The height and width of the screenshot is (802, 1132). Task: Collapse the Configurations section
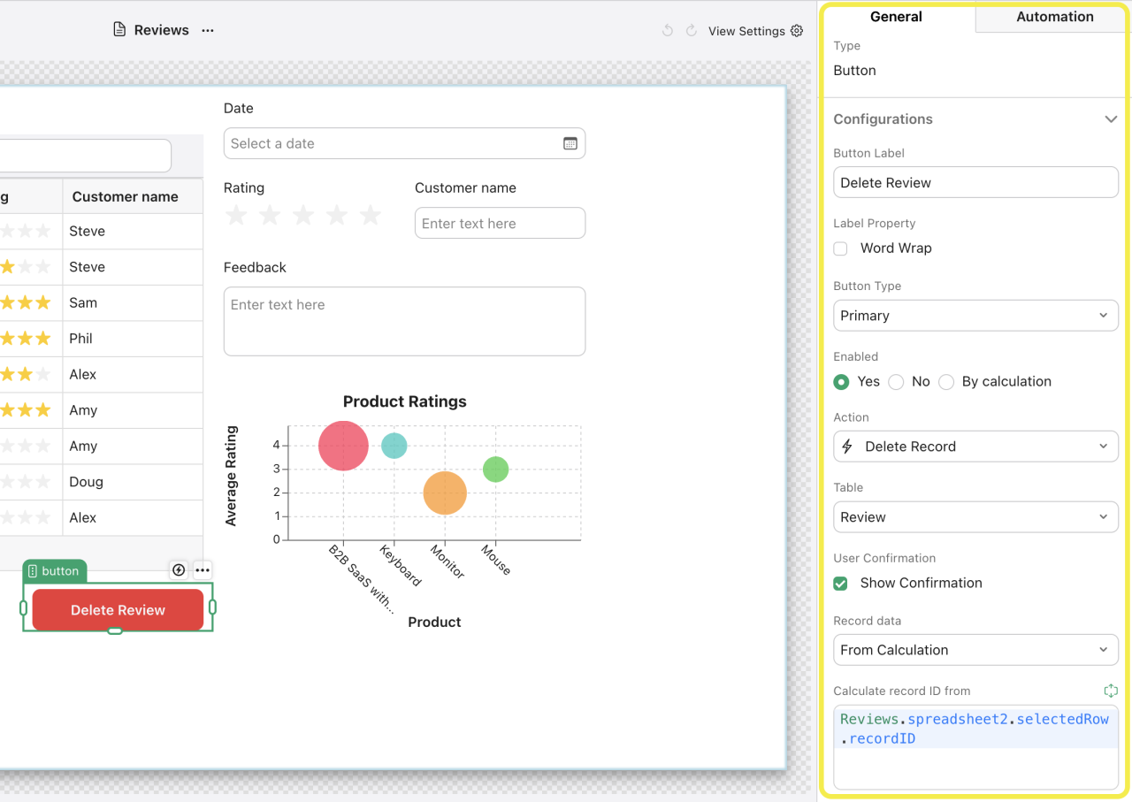1111,119
